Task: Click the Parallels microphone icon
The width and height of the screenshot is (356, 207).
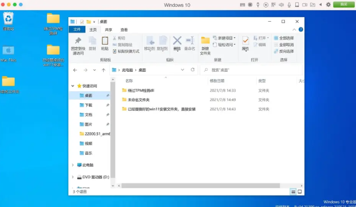Action: click(x=289, y=5)
